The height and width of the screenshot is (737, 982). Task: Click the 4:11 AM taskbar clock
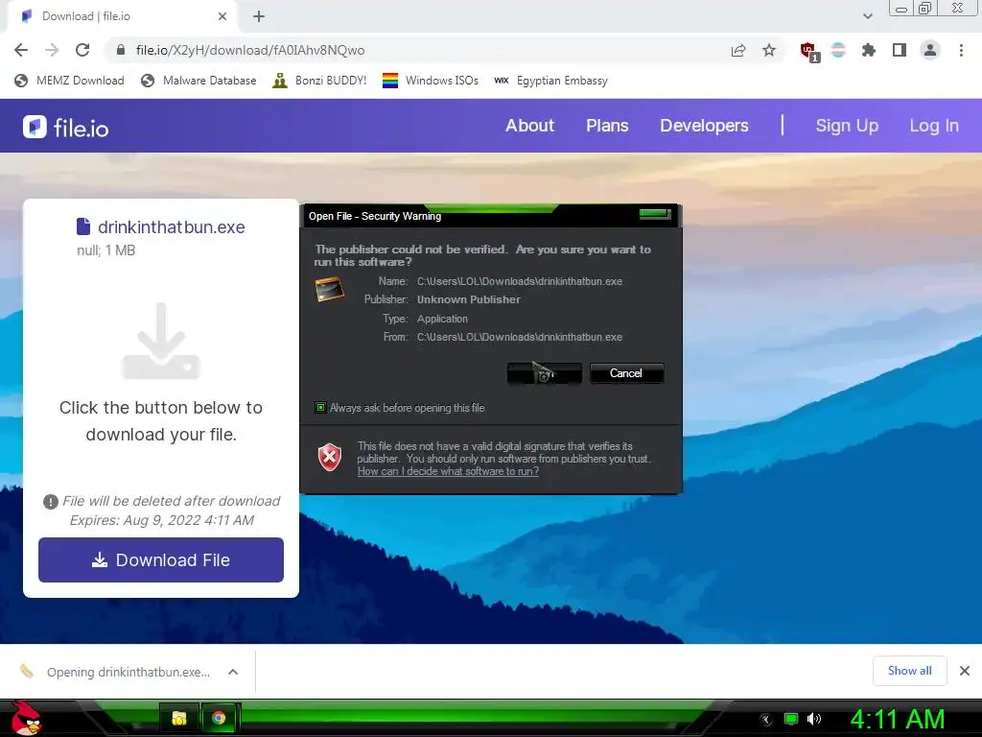[x=897, y=719]
